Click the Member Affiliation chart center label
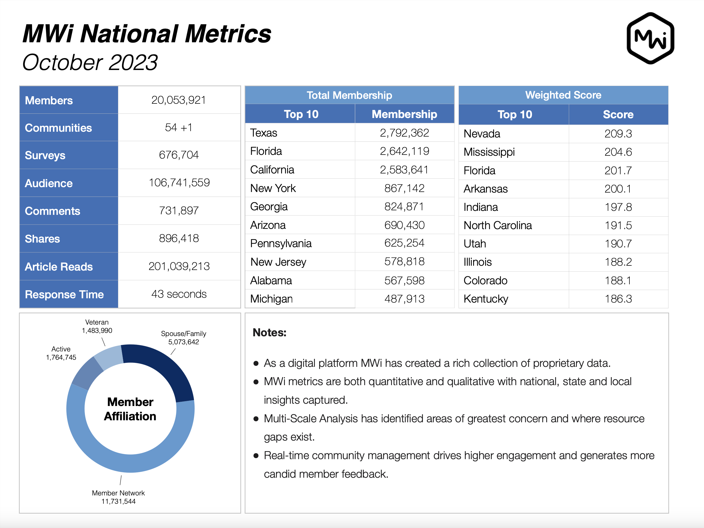Screen dimensions: 704x528 tap(130, 409)
